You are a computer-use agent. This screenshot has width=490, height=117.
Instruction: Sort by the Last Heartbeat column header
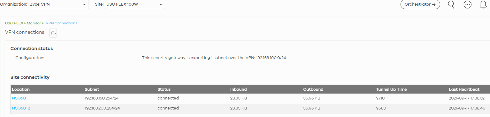click(x=464, y=89)
